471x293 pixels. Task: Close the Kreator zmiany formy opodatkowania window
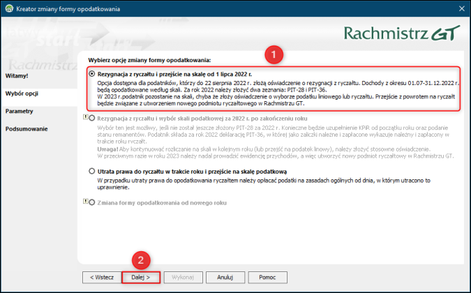[462, 8]
